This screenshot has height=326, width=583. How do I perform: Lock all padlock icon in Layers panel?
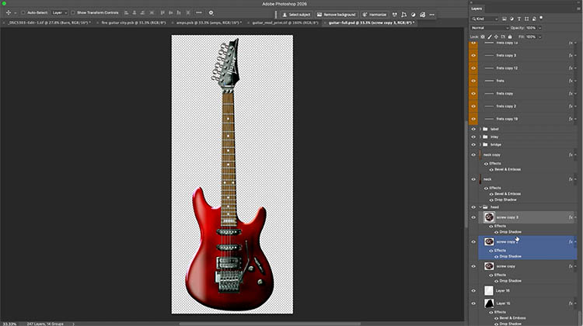[510, 36]
